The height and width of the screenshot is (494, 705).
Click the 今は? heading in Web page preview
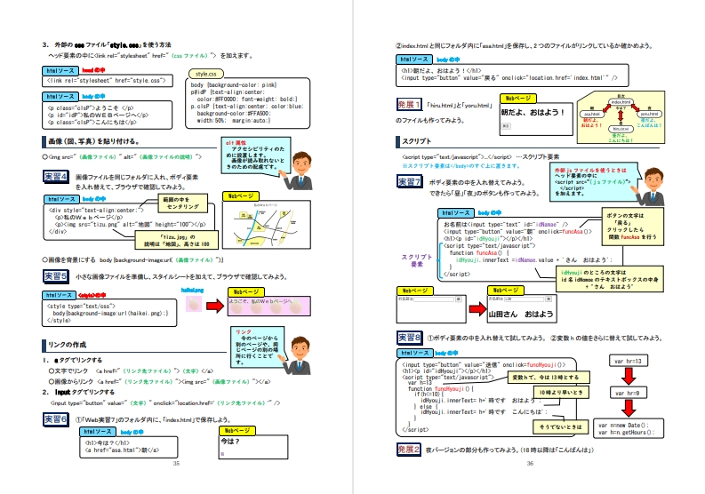pos(229,442)
